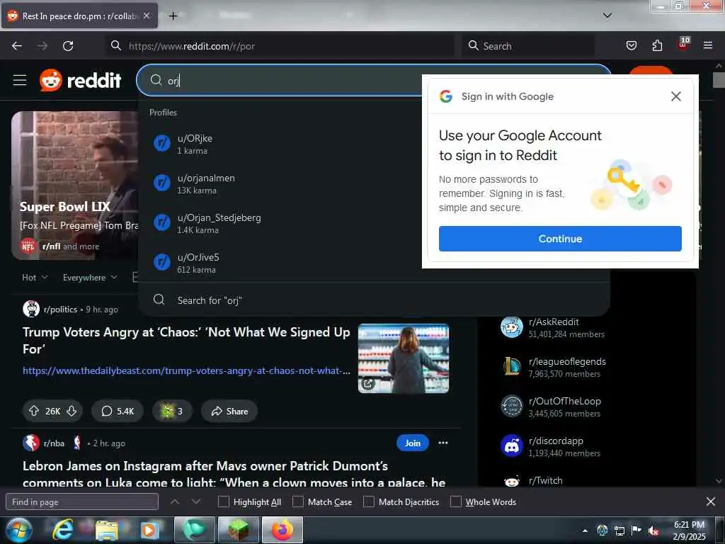Open r/nba subreddit link
The image size is (725, 544).
coord(54,443)
